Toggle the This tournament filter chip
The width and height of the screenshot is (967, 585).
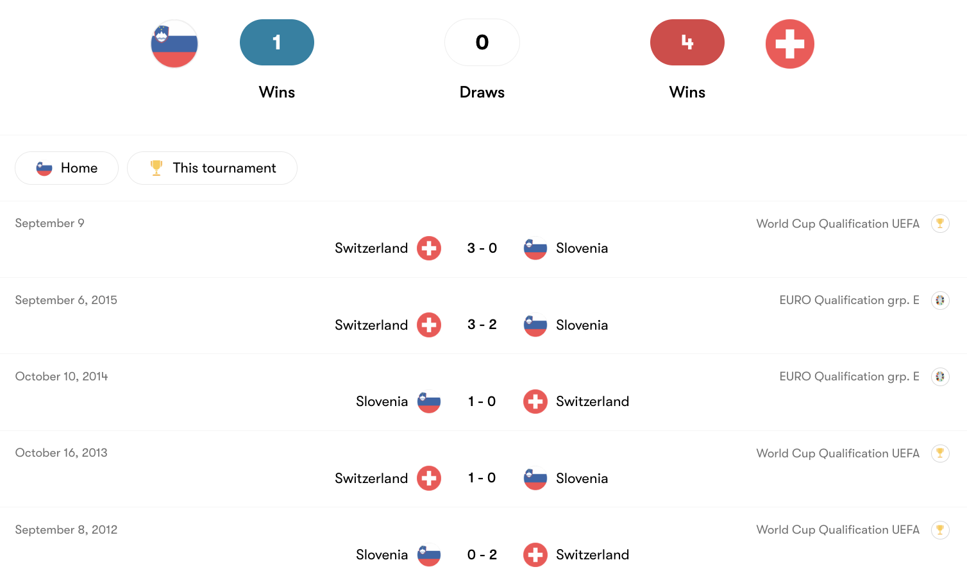212,168
